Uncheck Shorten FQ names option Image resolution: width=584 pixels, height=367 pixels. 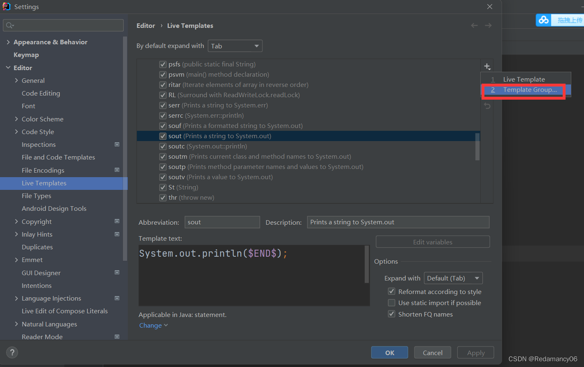[392, 315]
